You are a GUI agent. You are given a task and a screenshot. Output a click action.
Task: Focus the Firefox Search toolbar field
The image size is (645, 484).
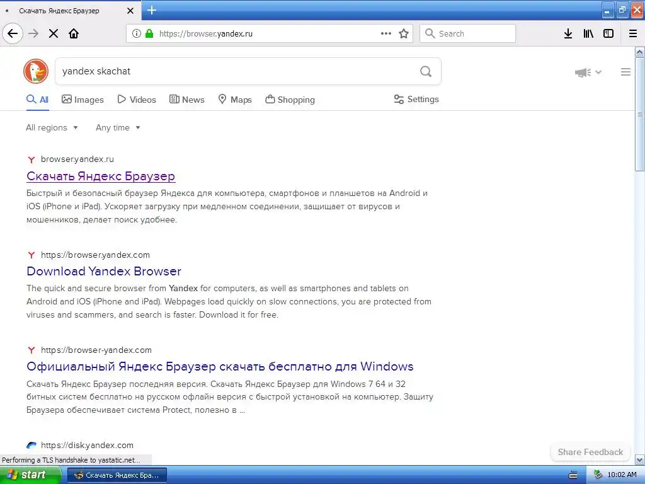click(468, 34)
